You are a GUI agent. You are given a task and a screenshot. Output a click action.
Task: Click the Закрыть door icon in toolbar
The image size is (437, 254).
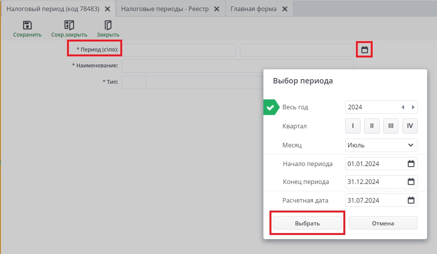click(108, 26)
